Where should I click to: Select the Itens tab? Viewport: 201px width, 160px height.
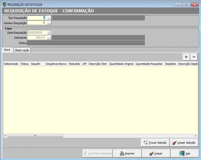coord(7,50)
